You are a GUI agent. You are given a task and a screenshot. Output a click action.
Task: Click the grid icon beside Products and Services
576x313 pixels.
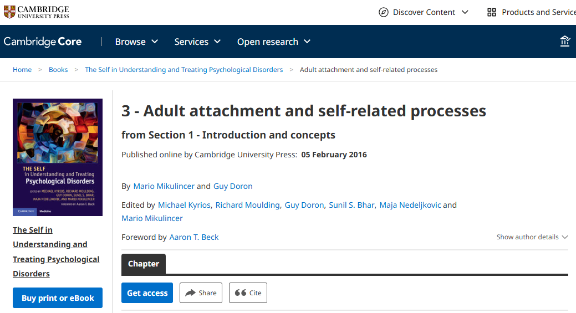(492, 13)
